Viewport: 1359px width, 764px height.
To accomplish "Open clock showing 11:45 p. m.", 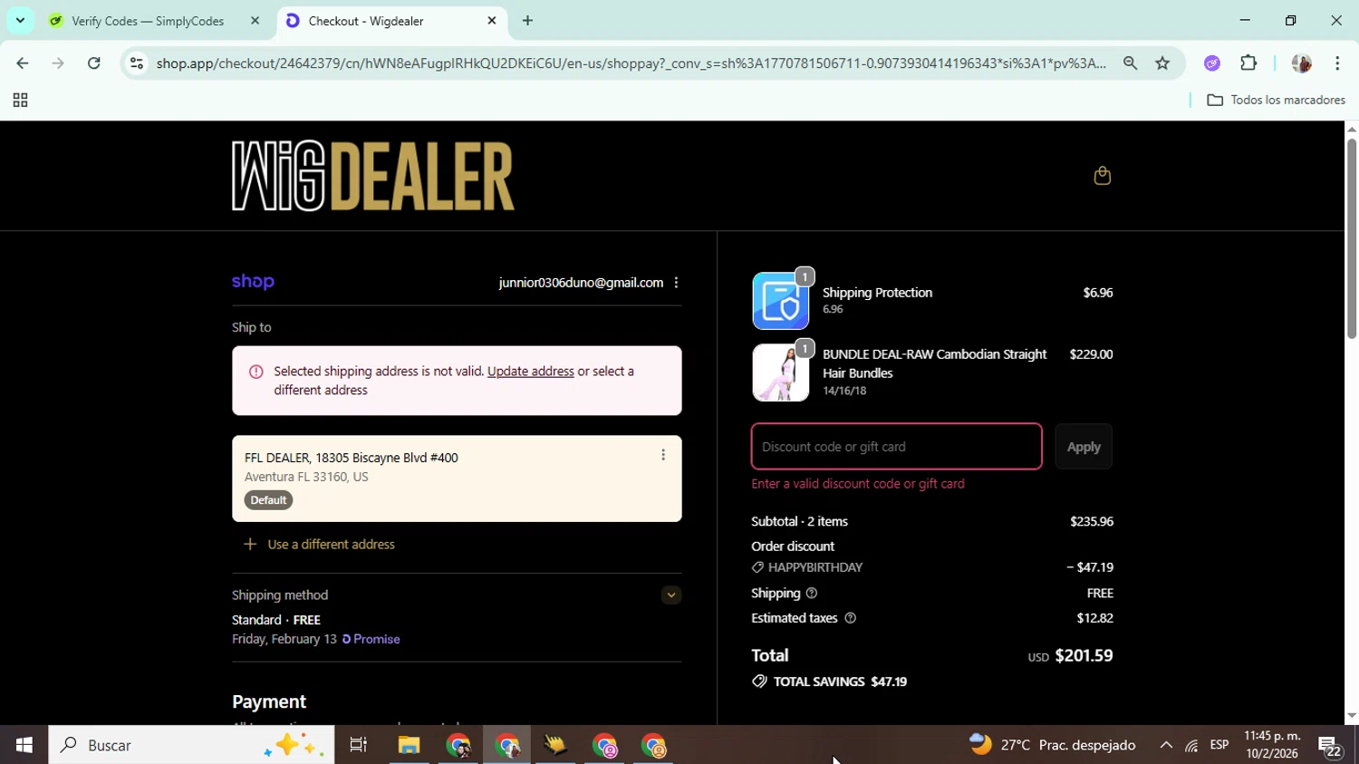I will pyautogui.click(x=1272, y=745).
